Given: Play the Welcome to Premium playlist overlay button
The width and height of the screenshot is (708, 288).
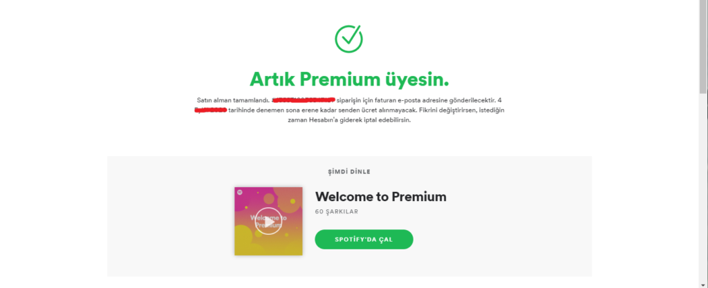Looking at the screenshot, I should (x=268, y=221).
